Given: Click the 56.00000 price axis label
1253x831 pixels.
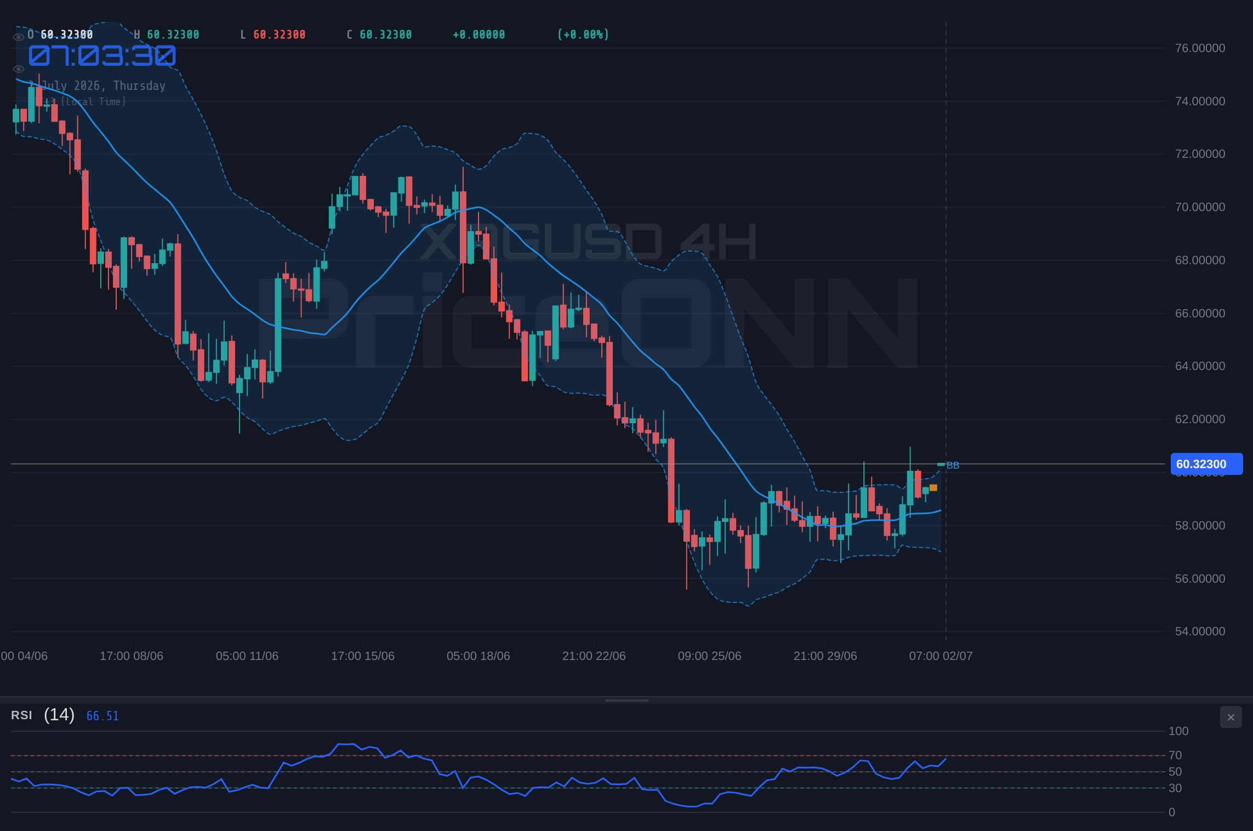Looking at the screenshot, I should tap(1200, 579).
